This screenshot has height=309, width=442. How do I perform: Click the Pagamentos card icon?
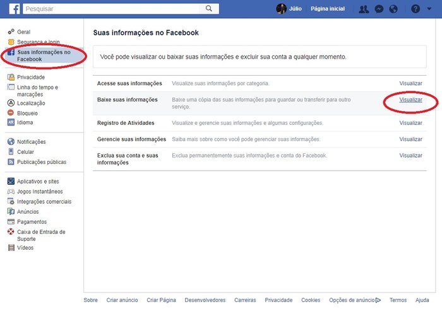coord(11,221)
